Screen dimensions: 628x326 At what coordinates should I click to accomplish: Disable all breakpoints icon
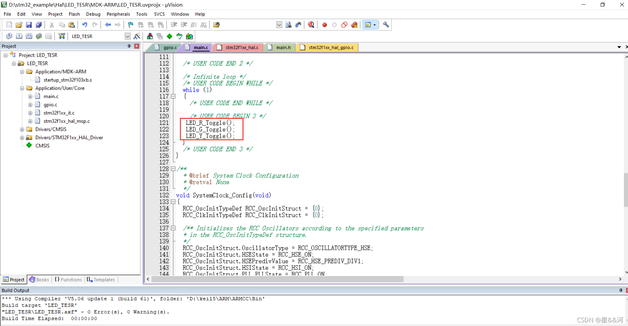344,25
